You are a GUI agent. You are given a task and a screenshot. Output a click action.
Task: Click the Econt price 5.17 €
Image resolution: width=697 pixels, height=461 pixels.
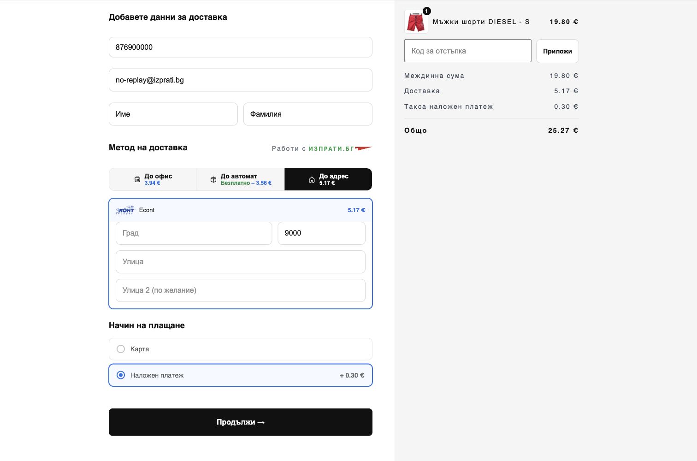[356, 210]
